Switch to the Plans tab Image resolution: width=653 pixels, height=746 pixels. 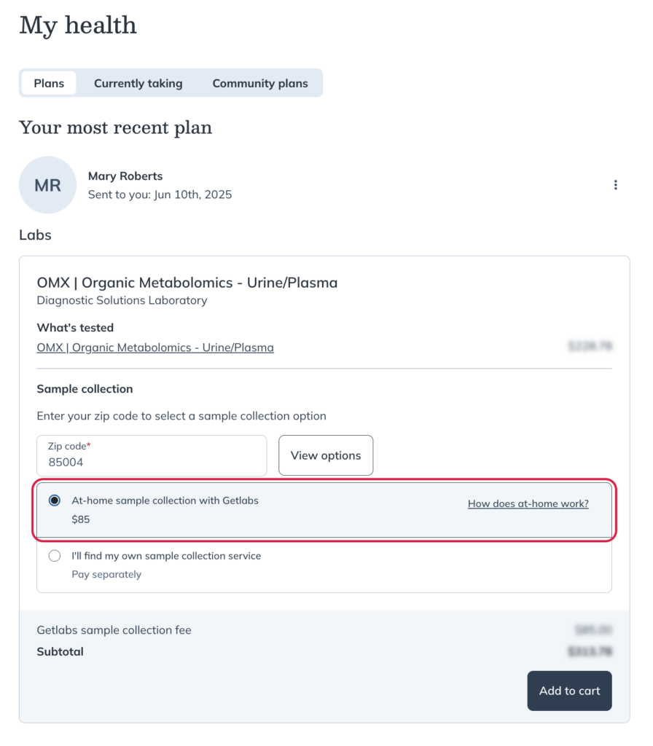click(x=49, y=83)
